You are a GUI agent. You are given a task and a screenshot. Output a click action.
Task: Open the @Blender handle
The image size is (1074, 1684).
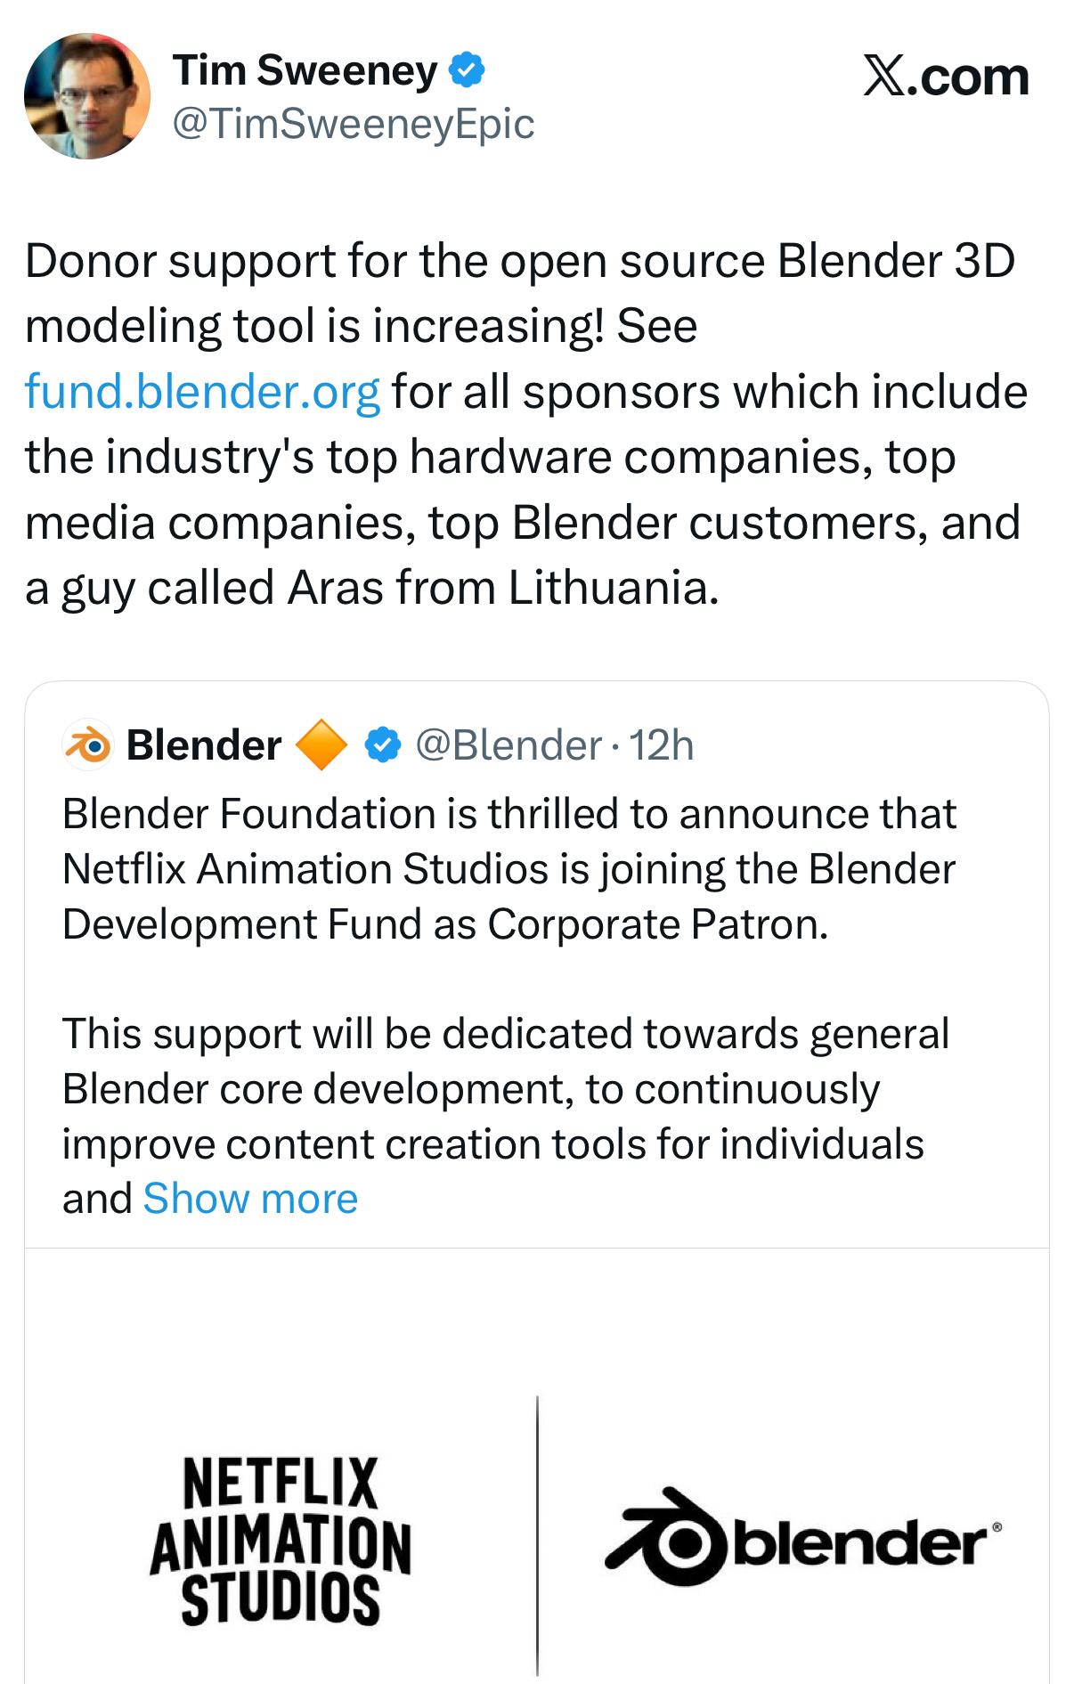pyautogui.click(x=509, y=744)
